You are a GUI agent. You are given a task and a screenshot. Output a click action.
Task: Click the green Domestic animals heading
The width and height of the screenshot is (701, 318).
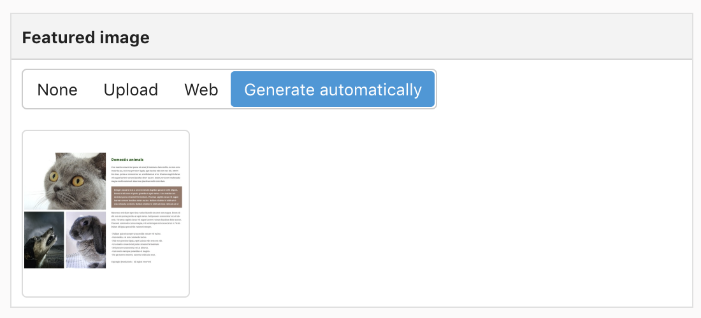(127, 159)
